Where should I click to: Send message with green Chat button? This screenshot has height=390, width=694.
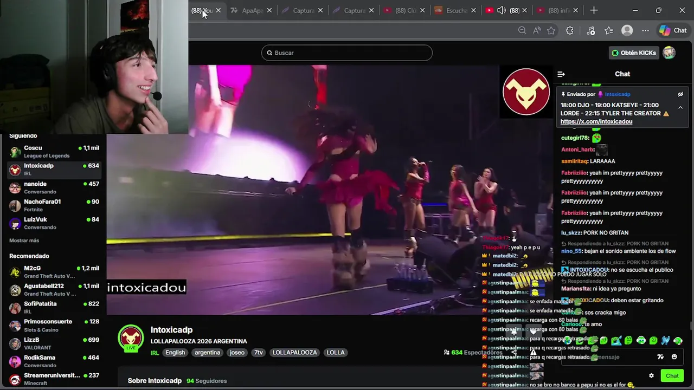[672, 376]
